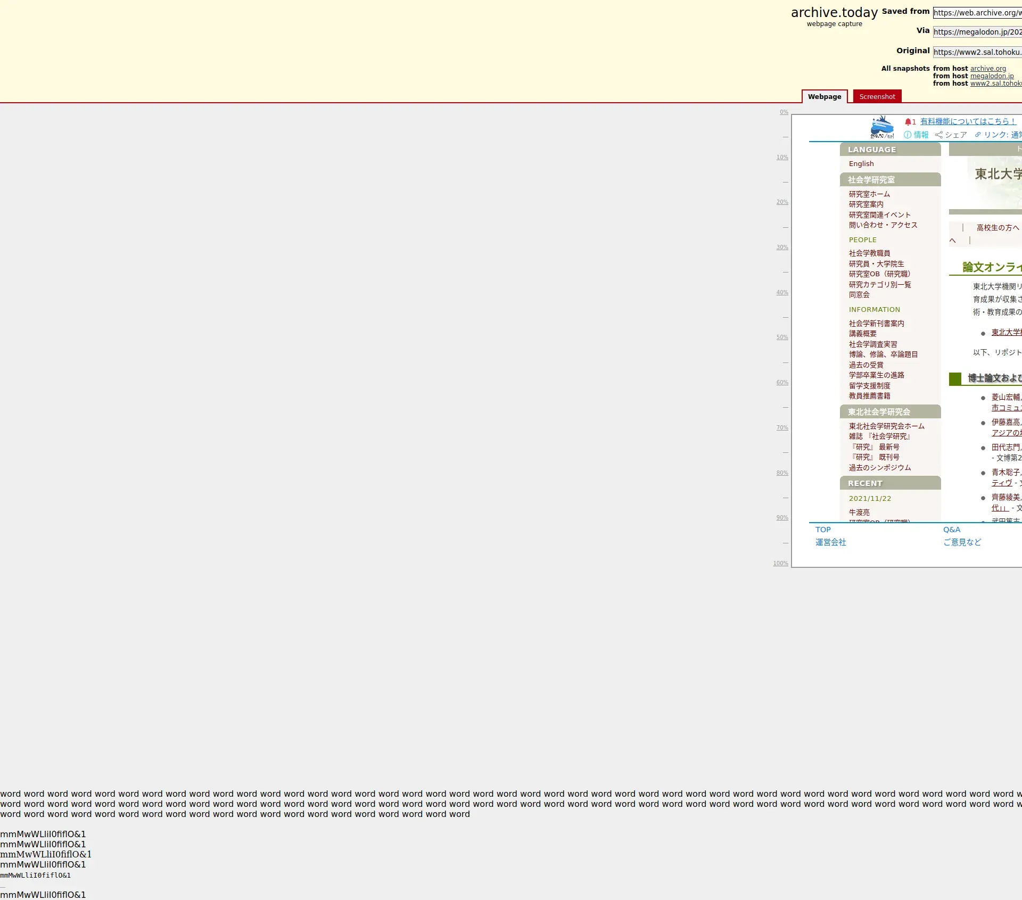Open 研究室ホーム sidebar link
This screenshot has width=1022, height=900.
click(x=869, y=194)
